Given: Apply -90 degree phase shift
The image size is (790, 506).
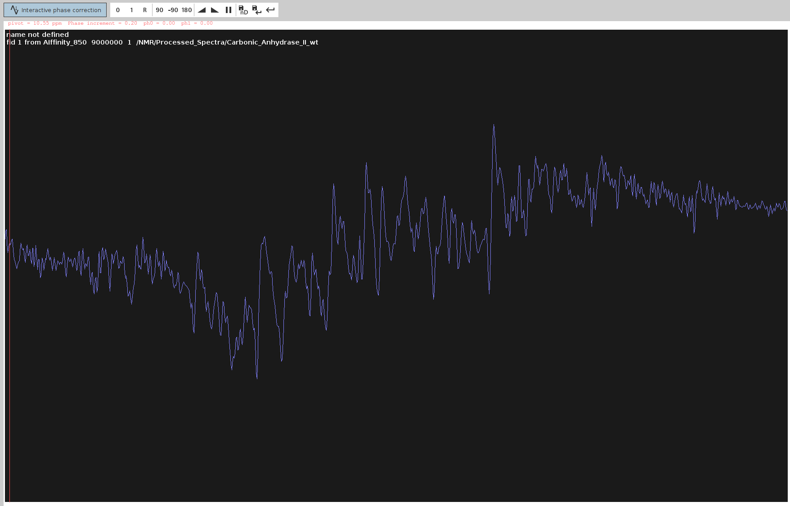Looking at the screenshot, I should pos(173,10).
